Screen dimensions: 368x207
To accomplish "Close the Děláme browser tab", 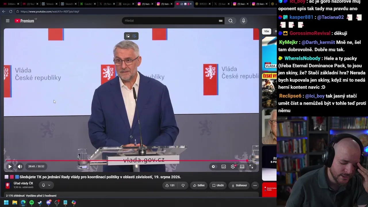I will 18,4.
